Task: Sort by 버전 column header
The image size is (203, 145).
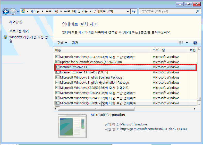Action: (192, 50)
